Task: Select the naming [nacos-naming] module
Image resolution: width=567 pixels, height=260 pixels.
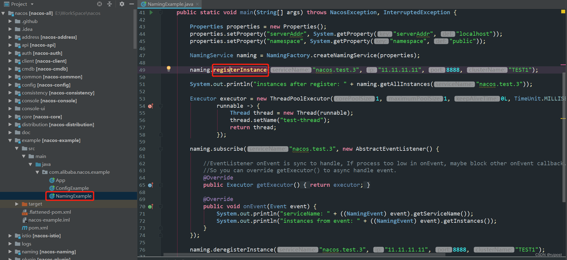Action: (49, 252)
